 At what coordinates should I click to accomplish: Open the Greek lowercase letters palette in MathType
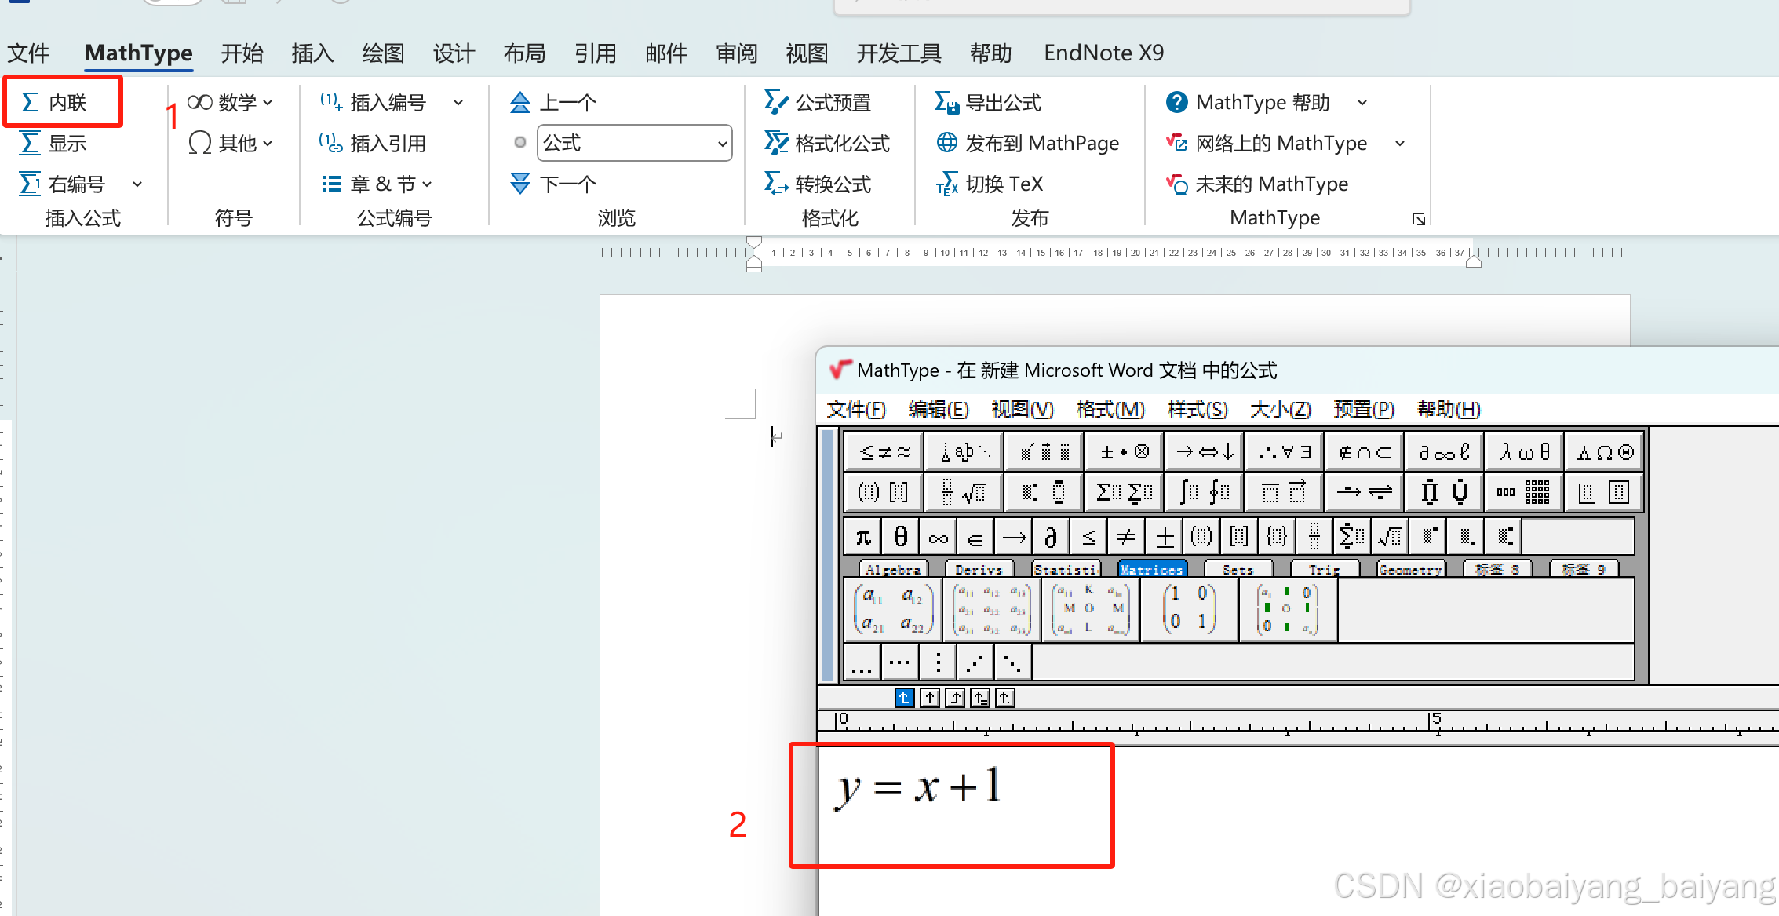tap(1524, 452)
